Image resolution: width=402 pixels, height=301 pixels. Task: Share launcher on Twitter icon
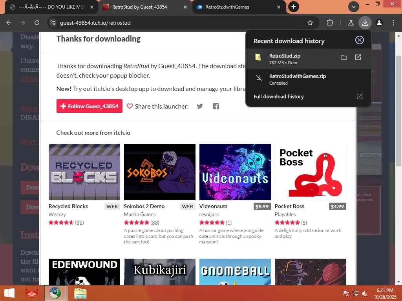coord(200,106)
